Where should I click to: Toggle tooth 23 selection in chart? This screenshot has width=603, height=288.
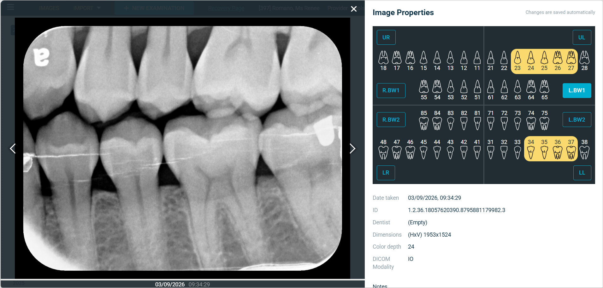point(517,61)
